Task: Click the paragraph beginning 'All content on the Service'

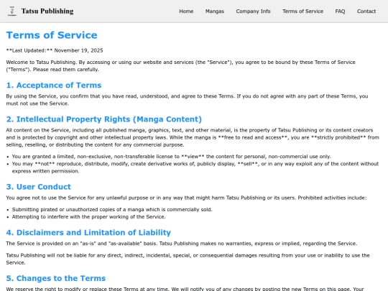Action: 193,137
